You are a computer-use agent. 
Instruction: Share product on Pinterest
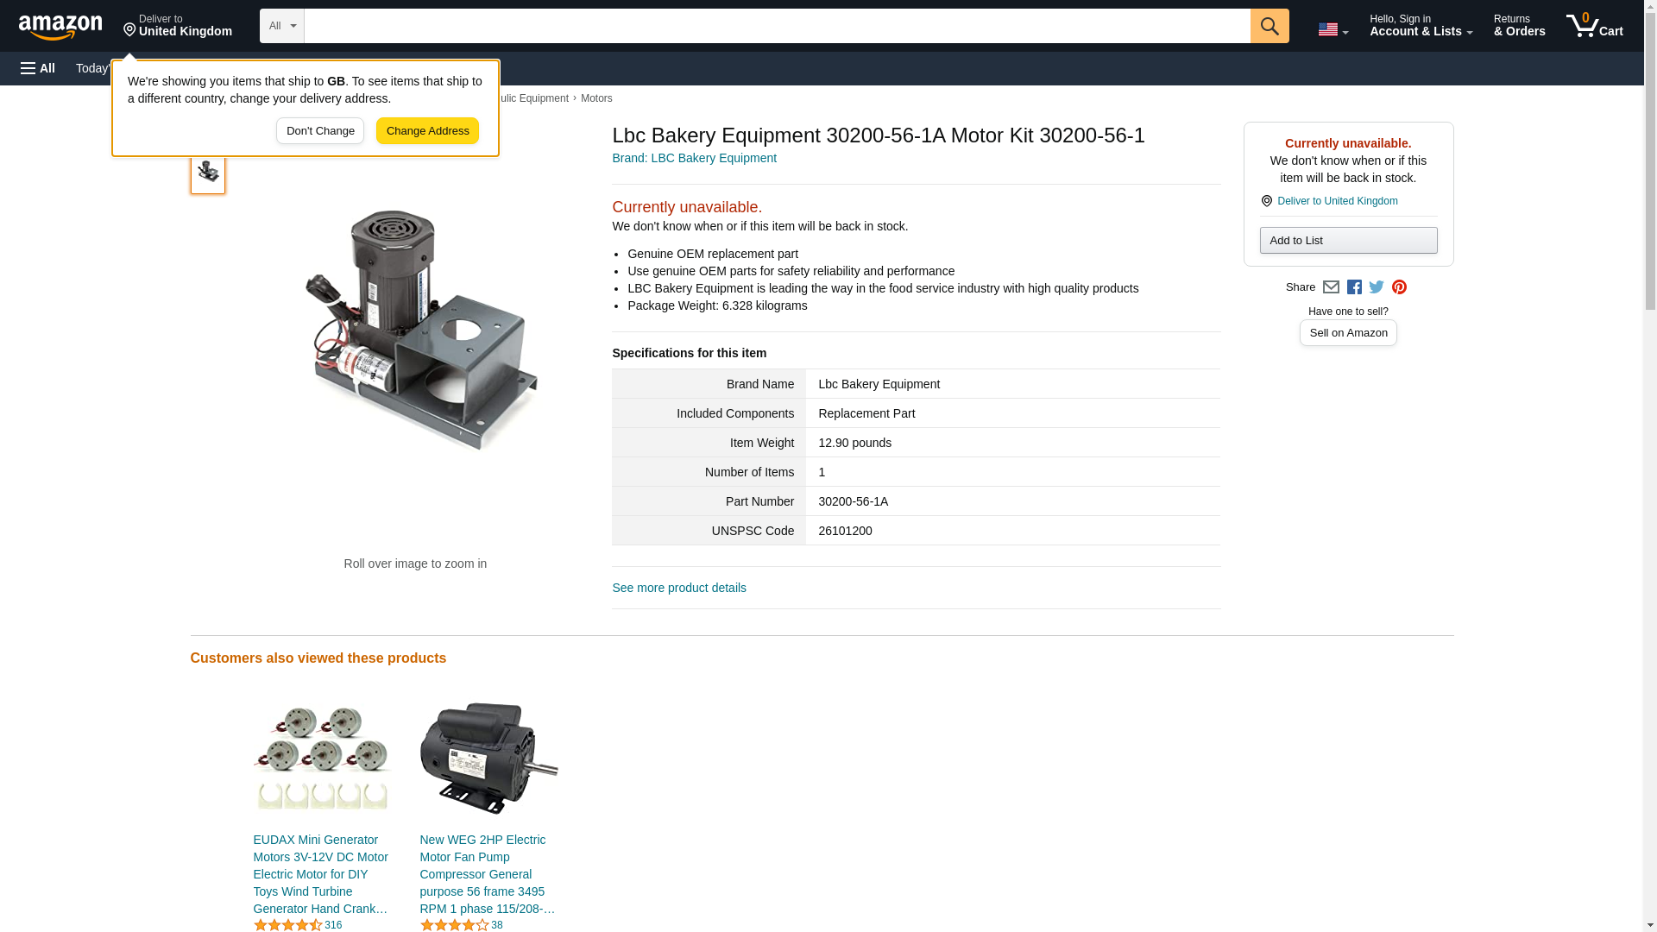1399,287
